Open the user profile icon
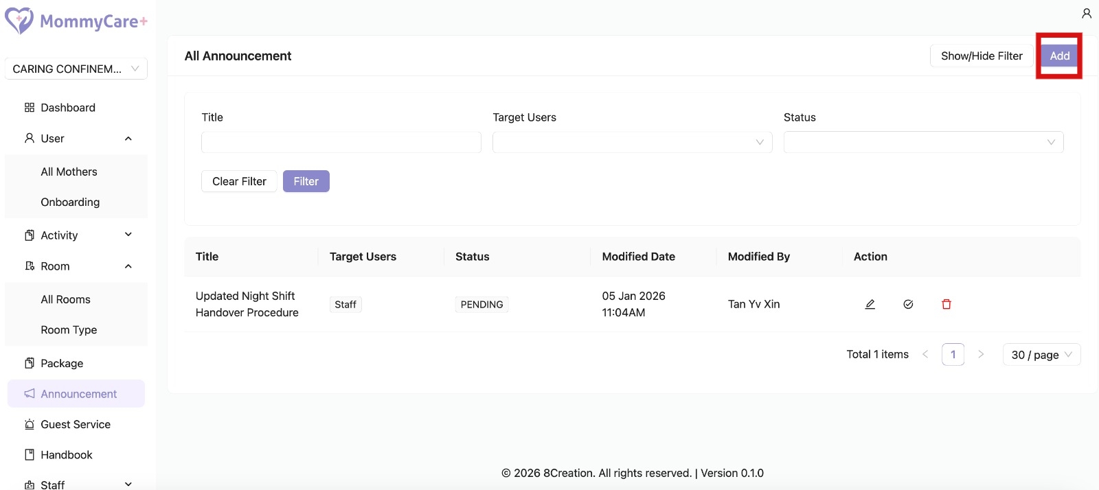Screen dimensions: 1099x490 (x=1086, y=13)
